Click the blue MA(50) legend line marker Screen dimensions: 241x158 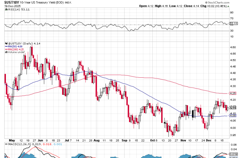(x=6, y=46)
